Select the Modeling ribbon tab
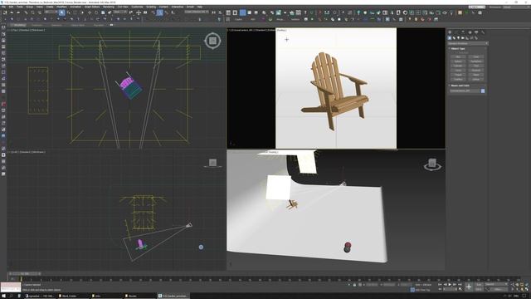The image size is (531, 299). tap(20, 25)
